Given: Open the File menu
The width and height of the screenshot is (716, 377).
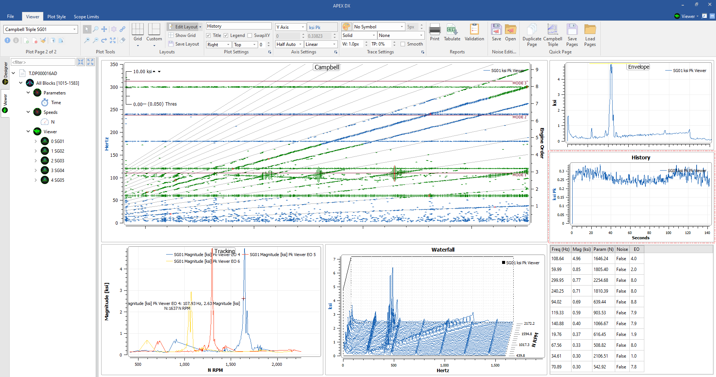Looking at the screenshot, I should (10, 16).
